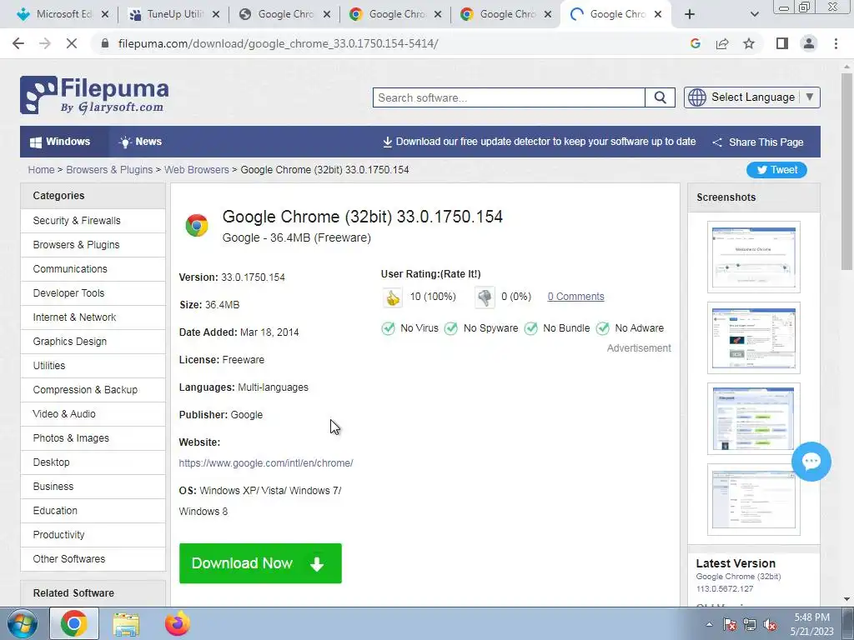The height and width of the screenshot is (640, 854).
Task: Open the Windows Start menu
Action: click(x=22, y=623)
